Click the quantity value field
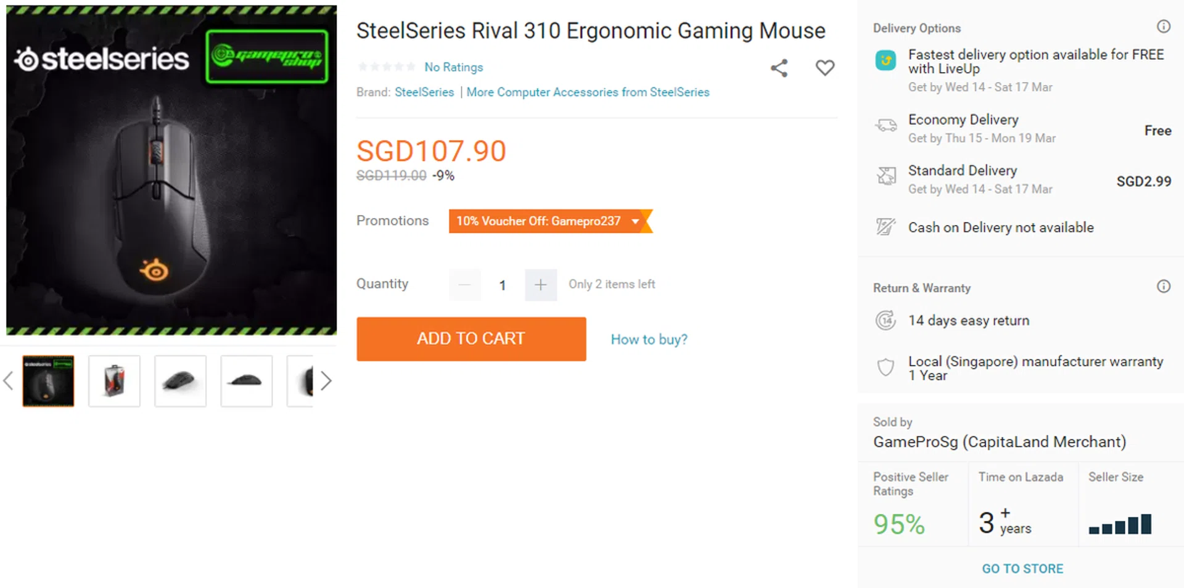 (x=503, y=285)
